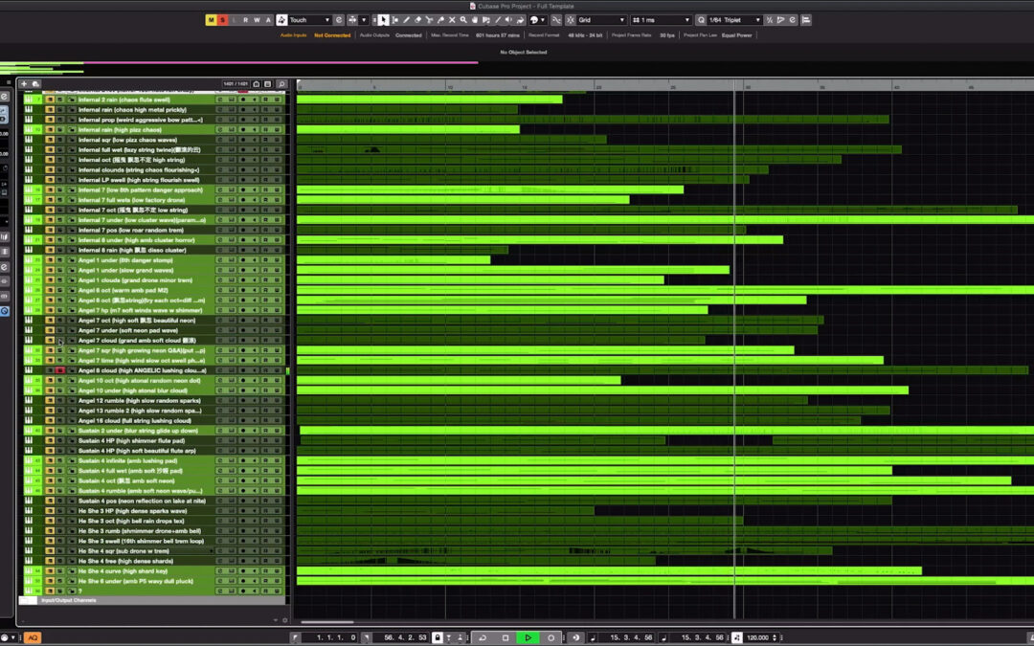Select the Zoom magnifier tool in toolbar
This screenshot has width=1034, height=646.
click(463, 20)
